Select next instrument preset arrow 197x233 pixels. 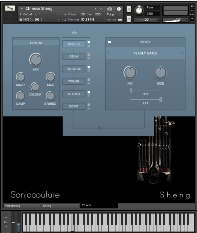[x=101, y=9]
